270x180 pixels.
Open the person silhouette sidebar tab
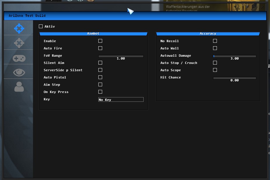[19, 87]
